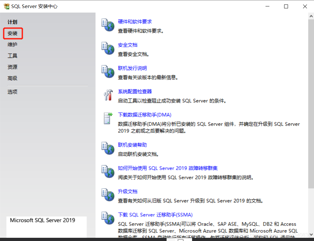Maximize the SQL Server 安装中心 window

[x=286, y=6]
